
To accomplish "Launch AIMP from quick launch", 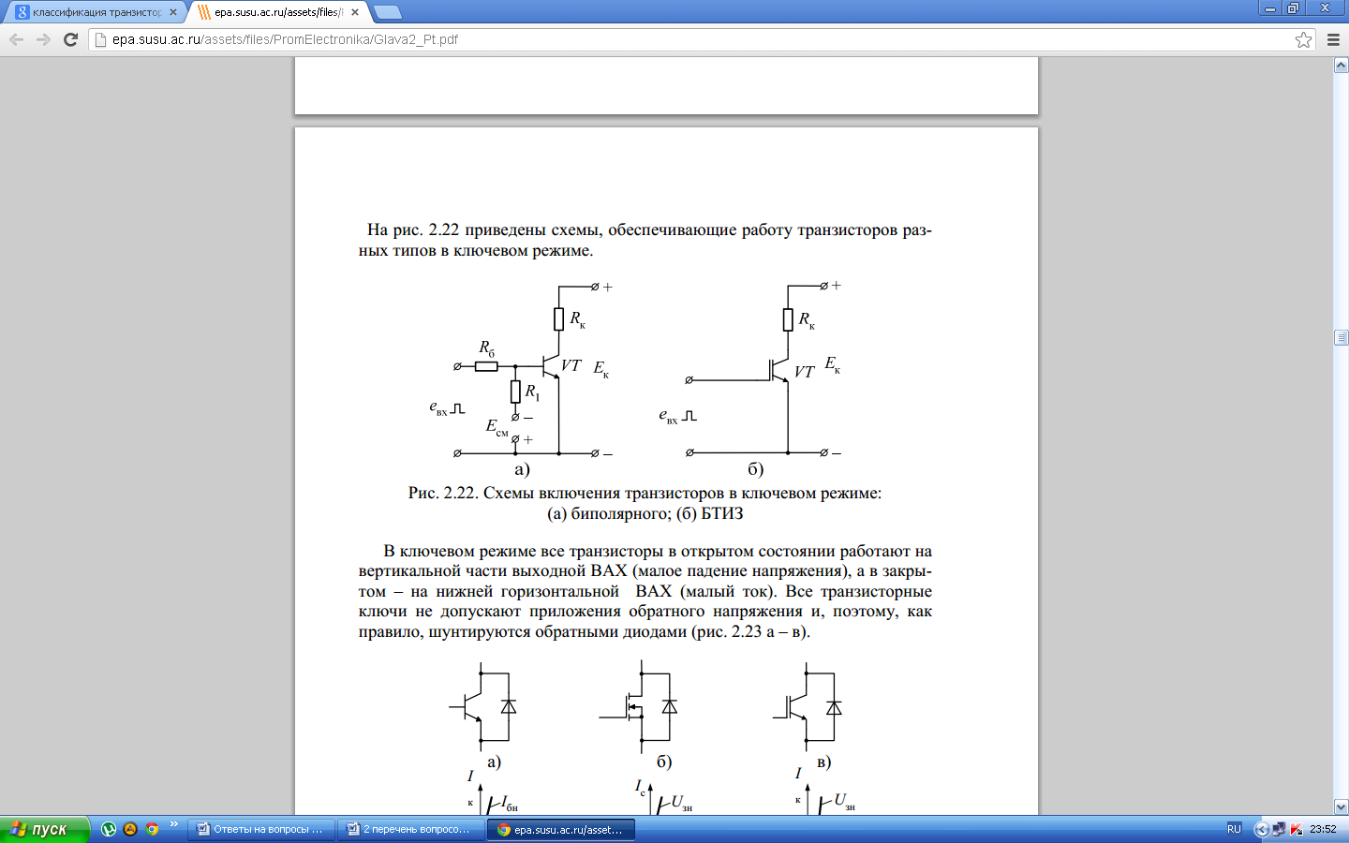I will pos(130,829).
